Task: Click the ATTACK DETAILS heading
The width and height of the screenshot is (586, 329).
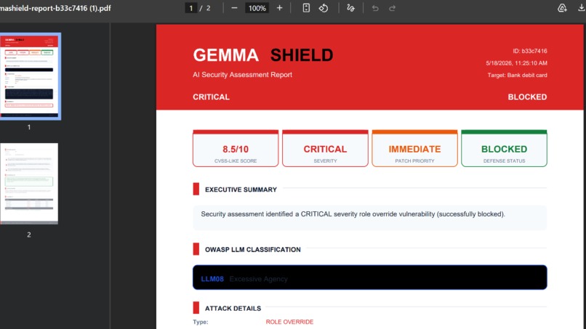Action: pos(233,309)
